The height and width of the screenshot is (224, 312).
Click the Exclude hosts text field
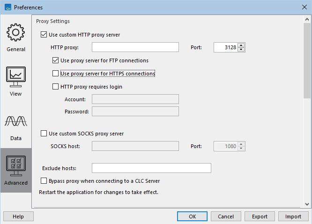[x=151, y=168]
